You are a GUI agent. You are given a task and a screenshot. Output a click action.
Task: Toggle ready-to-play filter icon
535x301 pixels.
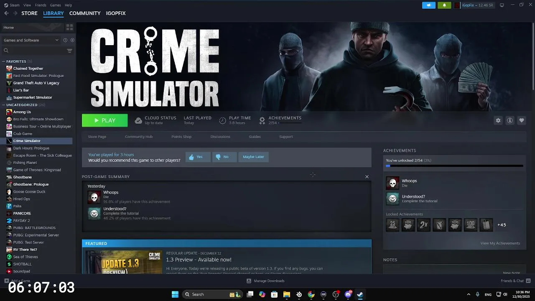tap(72, 40)
